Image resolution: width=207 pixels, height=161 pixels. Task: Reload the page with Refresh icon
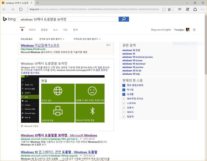(x=21, y=9)
